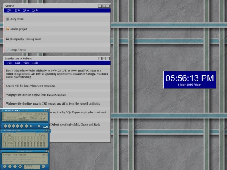The width and height of the screenshot is (227, 170).
Task: Click the playlist scrollbar handle
Action: tap(47, 155)
